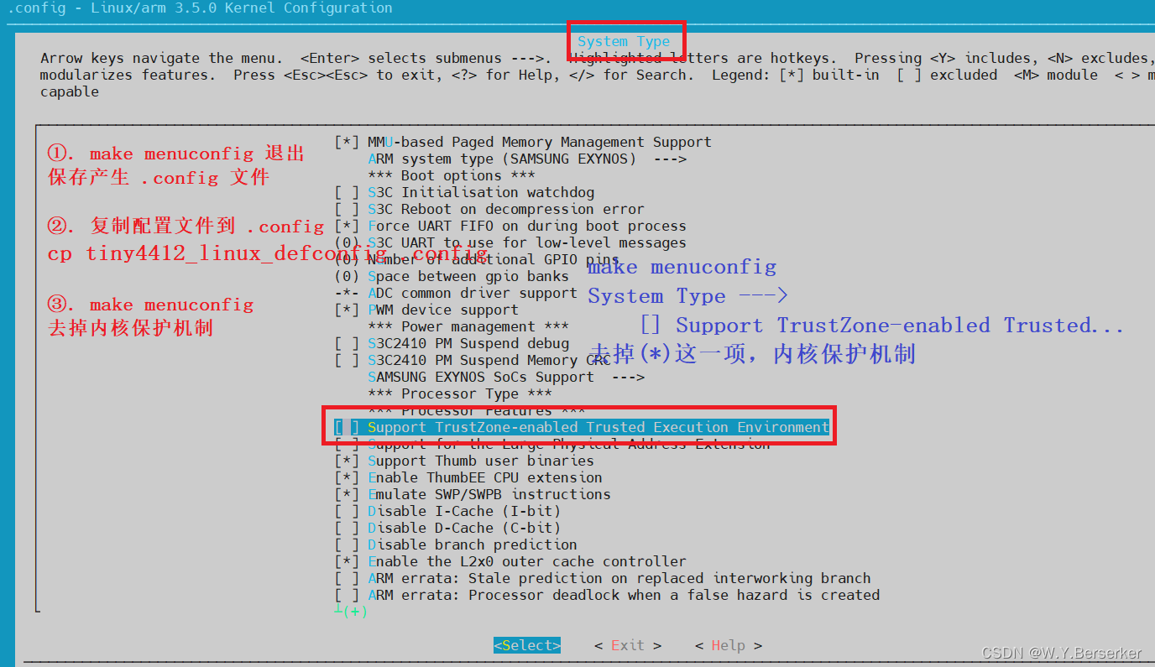Screen dimensions: 1155x667
Task: Select ADC common driver support entry
Action: (456, 293)
